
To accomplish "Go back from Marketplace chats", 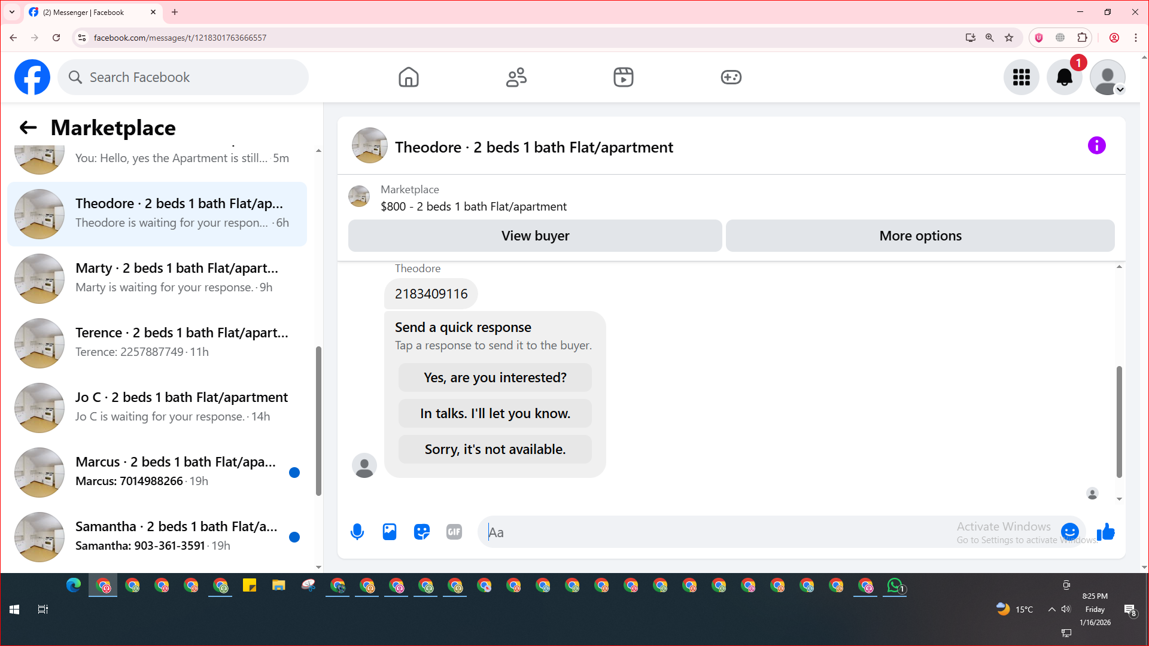I will (x=28, y=127).
